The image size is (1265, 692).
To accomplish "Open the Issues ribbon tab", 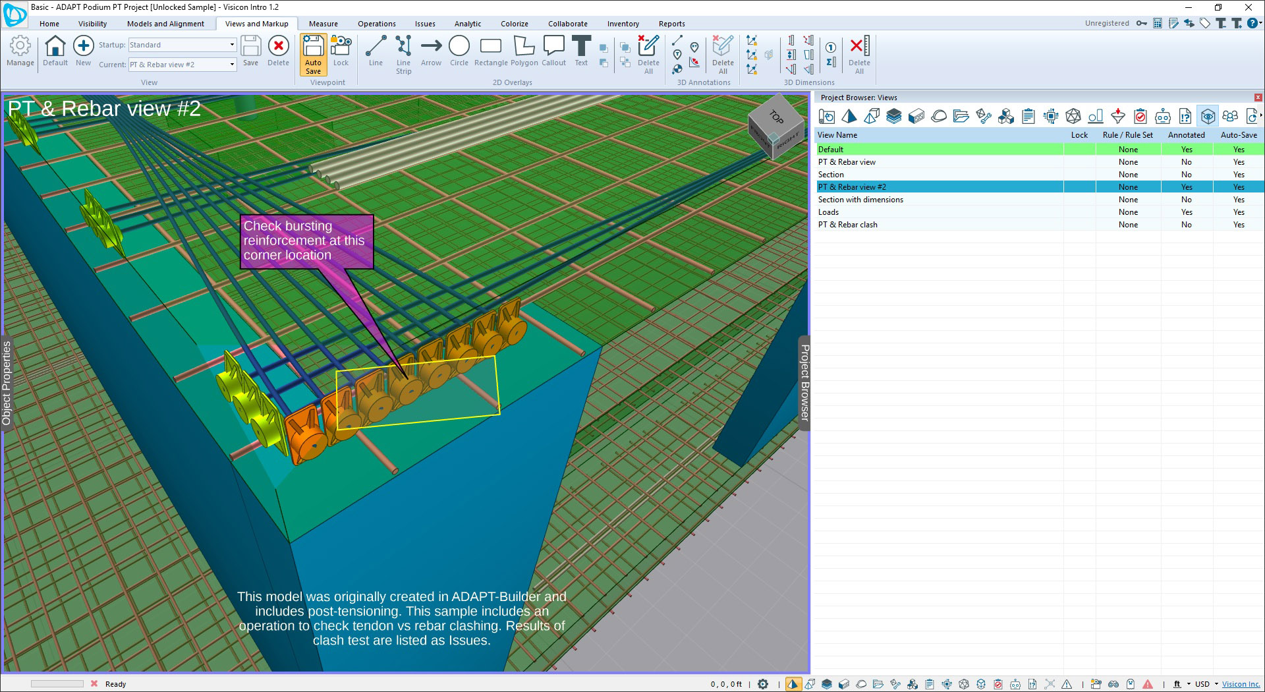I will [x=425, y=24].
